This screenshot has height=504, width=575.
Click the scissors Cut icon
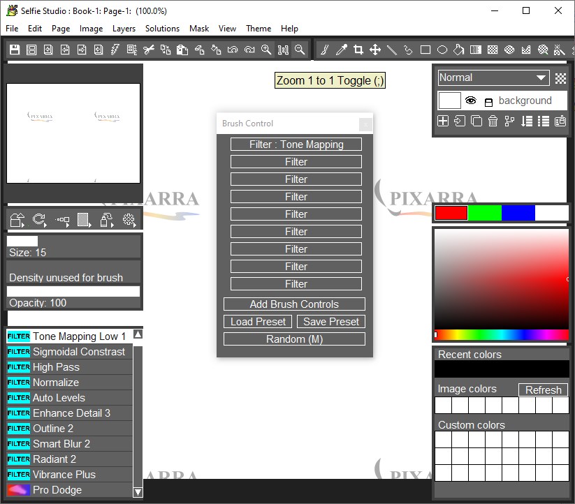[x=149, y=50]
